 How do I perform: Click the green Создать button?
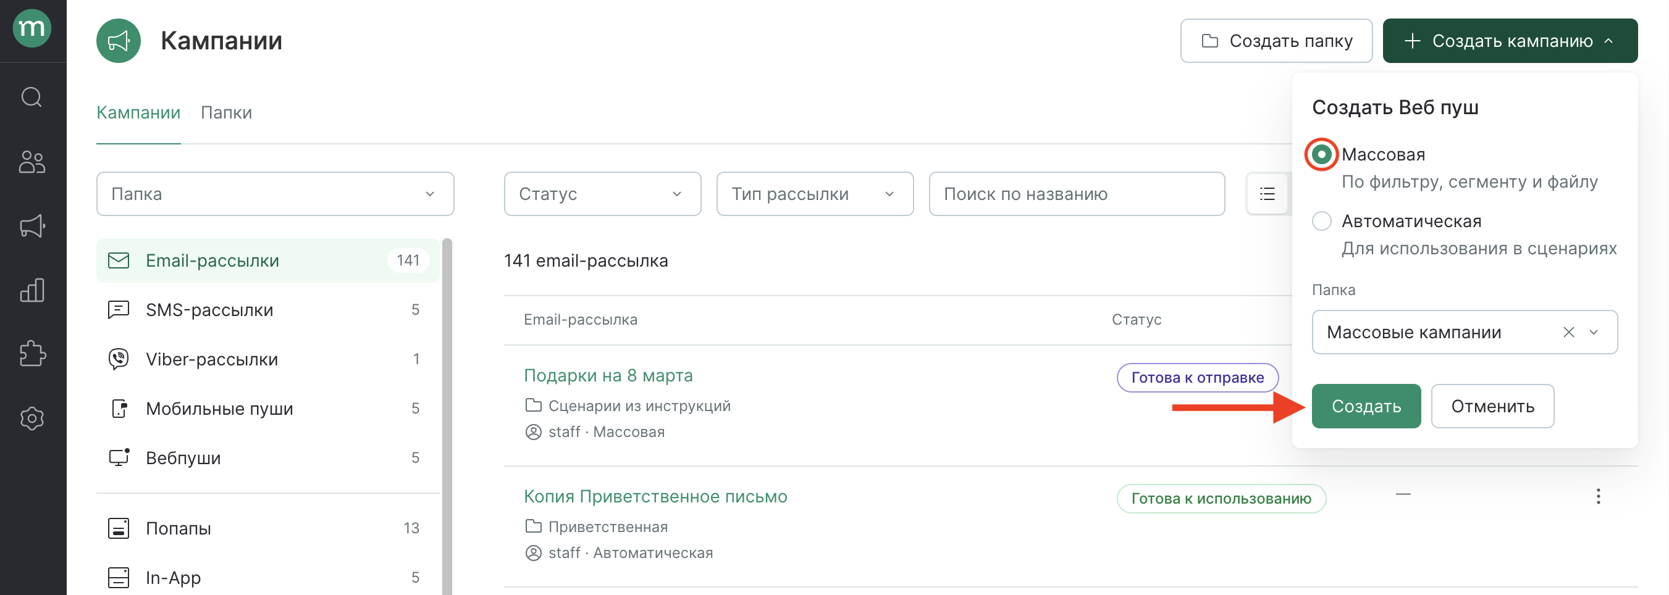pos(1366,406)
